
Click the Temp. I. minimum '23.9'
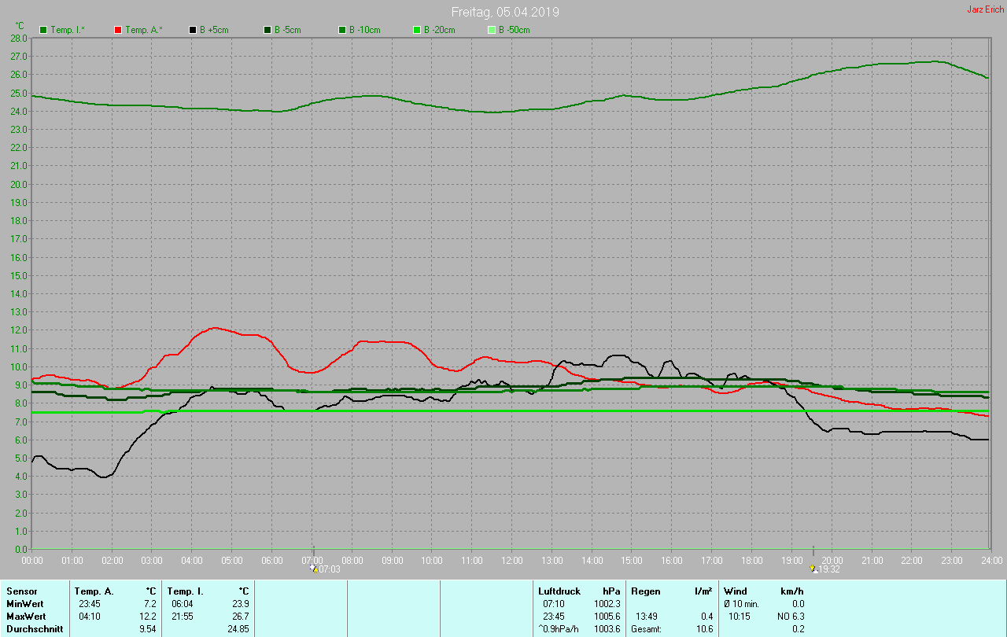(240, 603)
